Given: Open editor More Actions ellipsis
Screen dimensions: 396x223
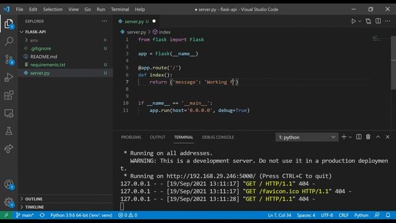Looking at the screenshot, I should 388,21.
